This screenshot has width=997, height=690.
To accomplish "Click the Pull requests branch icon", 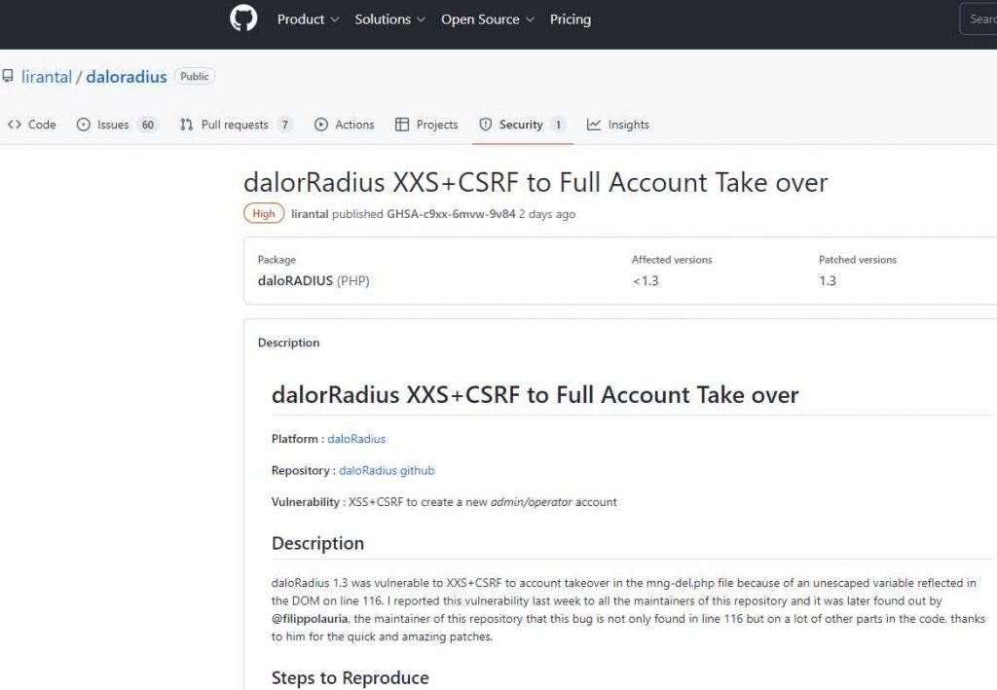I will (186, 125).
